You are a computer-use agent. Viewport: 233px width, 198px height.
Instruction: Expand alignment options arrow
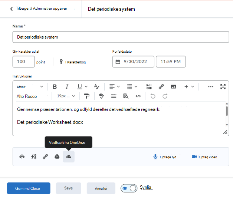pyautogui.click(x=118, y=87)
